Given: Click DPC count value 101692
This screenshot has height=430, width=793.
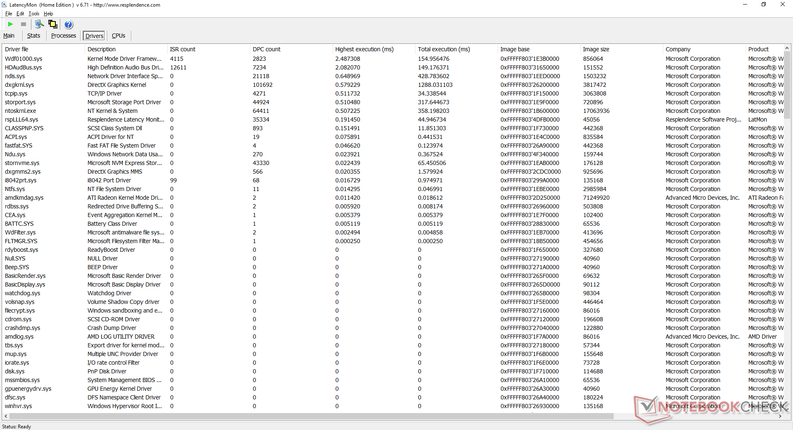Looking at the screenshot, I should [263, 85].
